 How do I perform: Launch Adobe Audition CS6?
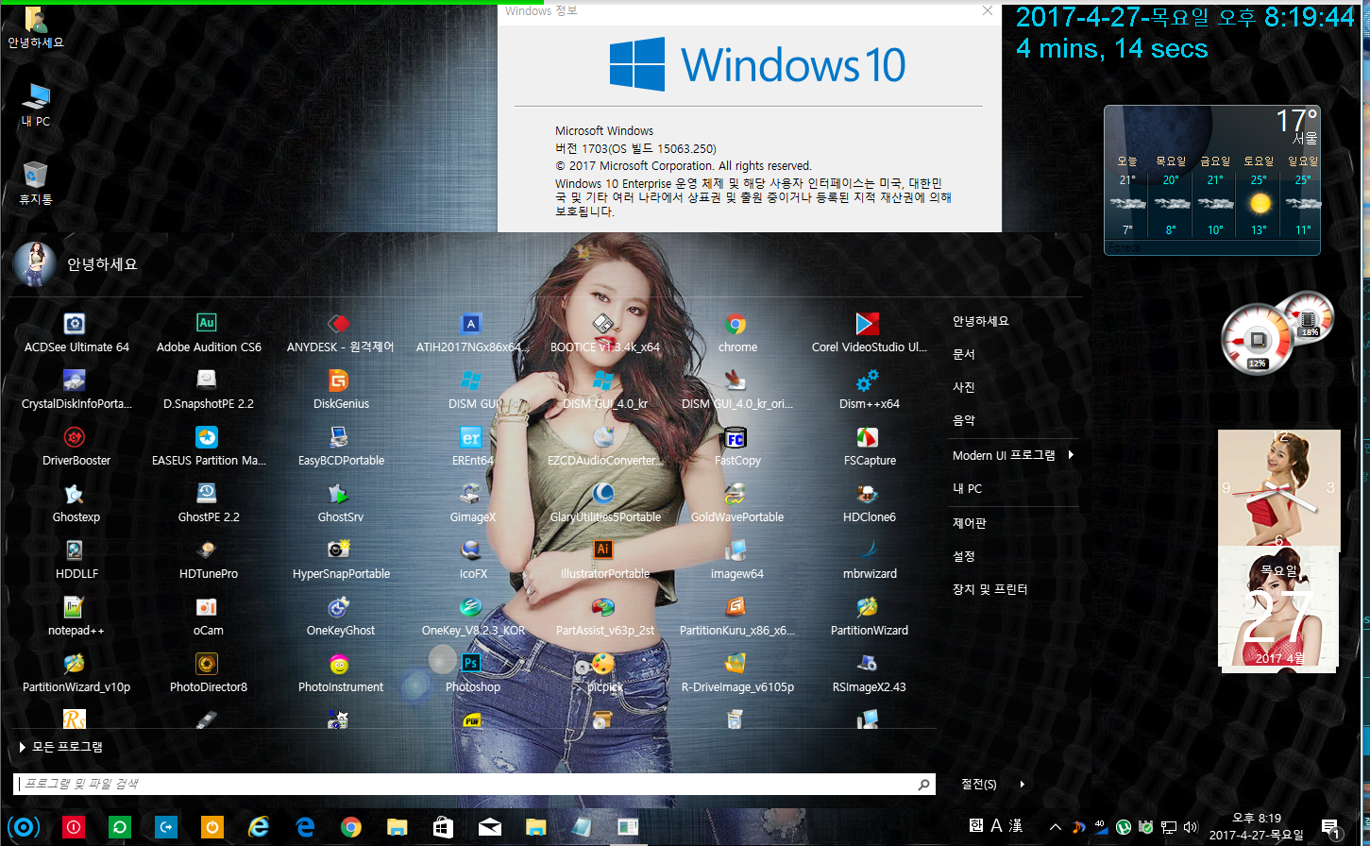(x=209, y=334)
